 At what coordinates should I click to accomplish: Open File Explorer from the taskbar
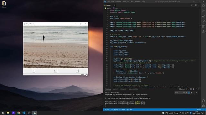8,113
